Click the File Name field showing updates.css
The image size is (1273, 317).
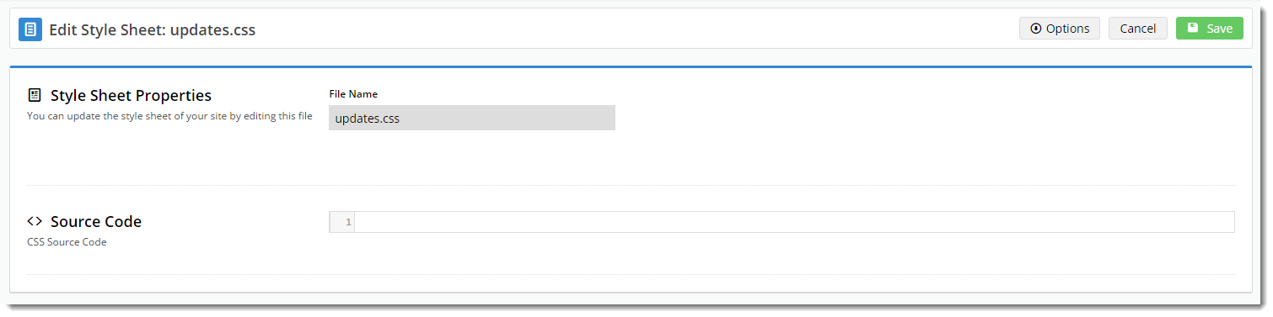pyautogui.click(x=472, y=118)
